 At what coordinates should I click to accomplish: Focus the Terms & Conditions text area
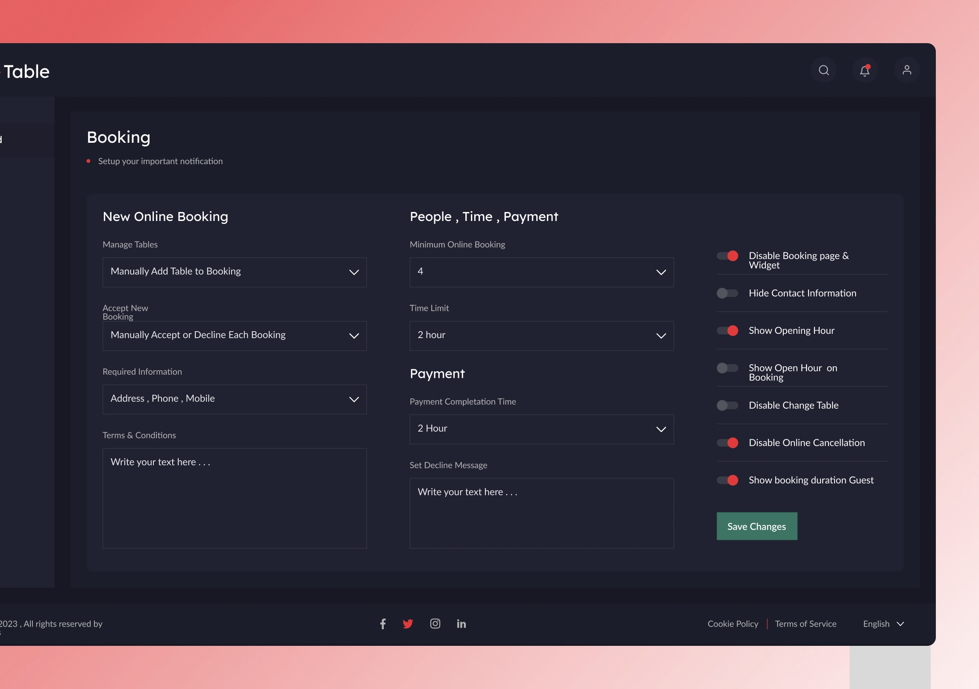point(235,498)
